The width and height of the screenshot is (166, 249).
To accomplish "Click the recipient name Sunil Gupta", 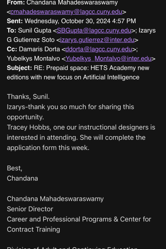I will (x=34, y=31).
